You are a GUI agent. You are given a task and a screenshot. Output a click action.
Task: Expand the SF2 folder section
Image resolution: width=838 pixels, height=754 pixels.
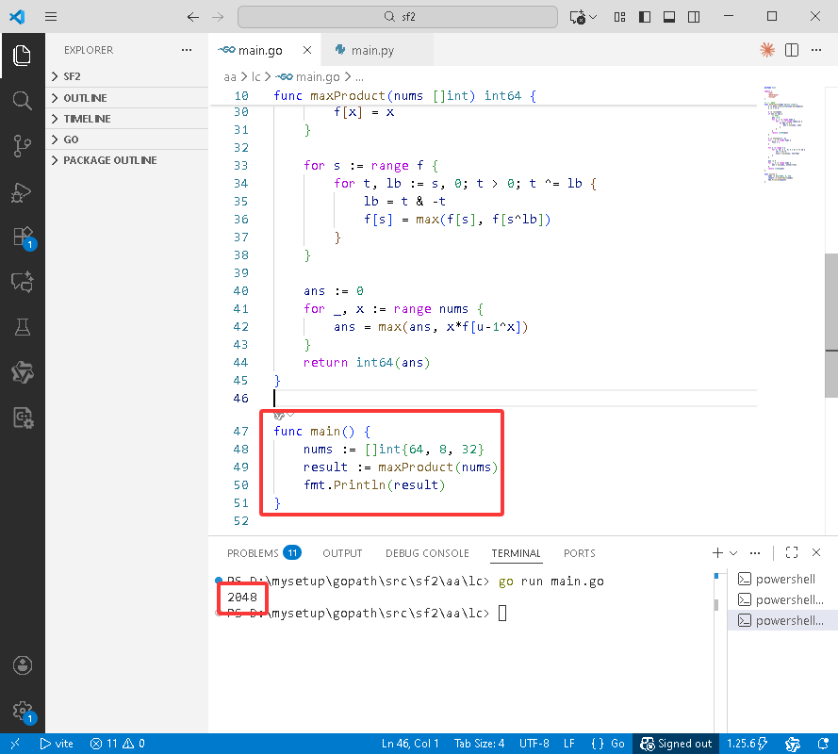point(126,76)
